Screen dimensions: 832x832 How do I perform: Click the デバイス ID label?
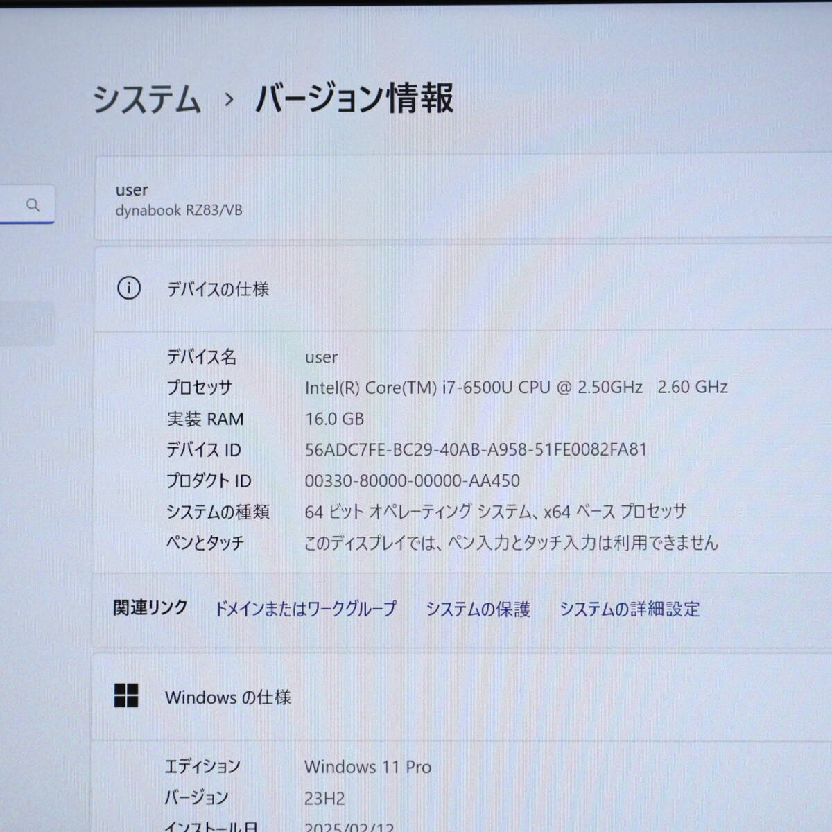tap(204, 450)
